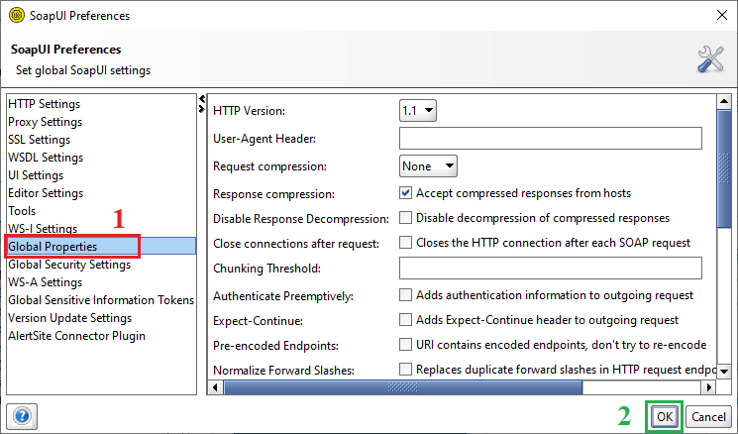The width and height of the screenshot is (738, 434).
Task: Click the vertical scrollbar down arrow
Action: 724,371
